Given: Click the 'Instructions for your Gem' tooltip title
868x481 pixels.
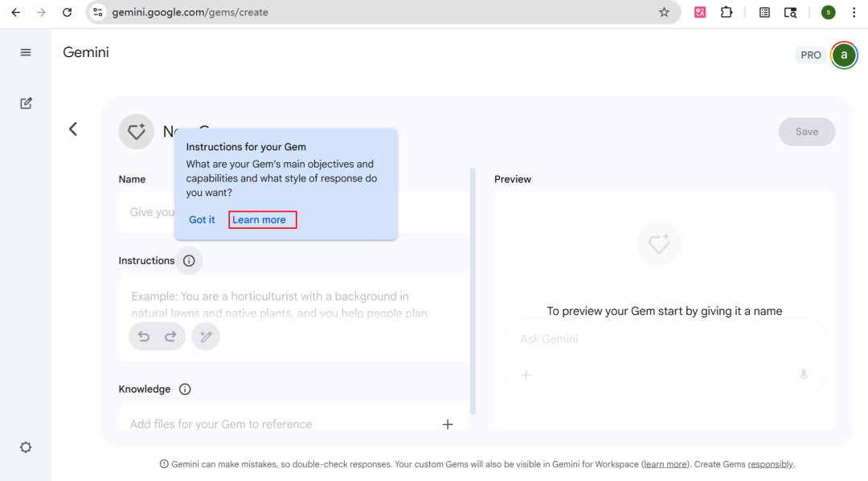Looking at the screenshot, I should pyautogui.click(x=246, y=147).
